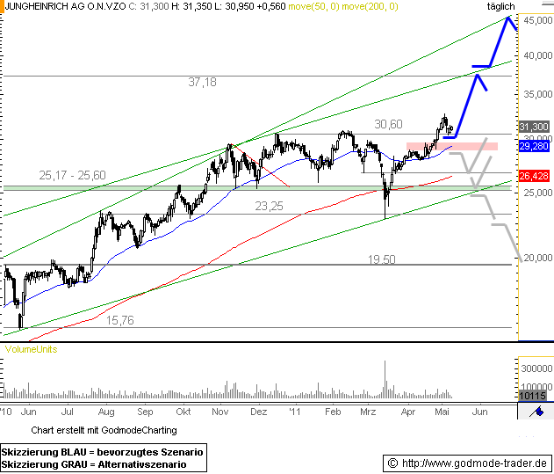Click the 20,000 price axis label
The height and width of the screenshot is (474, 554).
click(x=537, y=258)
